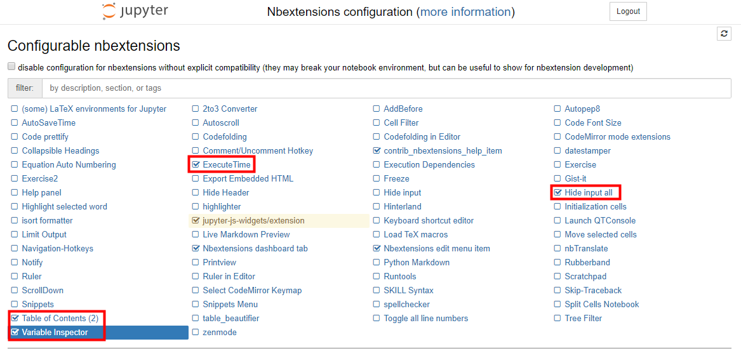This screenshot has height=351, width=741.
Task: Select the Code Font Size extension
Action: click(593, 123)
